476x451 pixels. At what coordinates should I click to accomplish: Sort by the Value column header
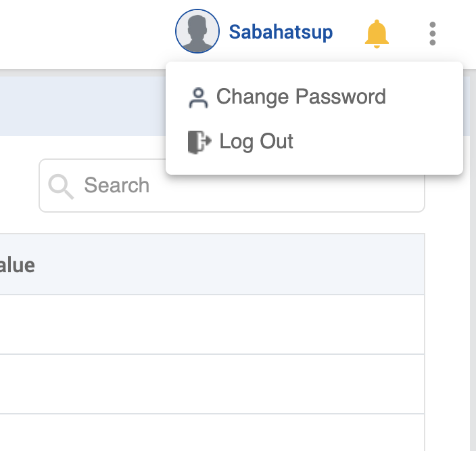coord(18,265)
